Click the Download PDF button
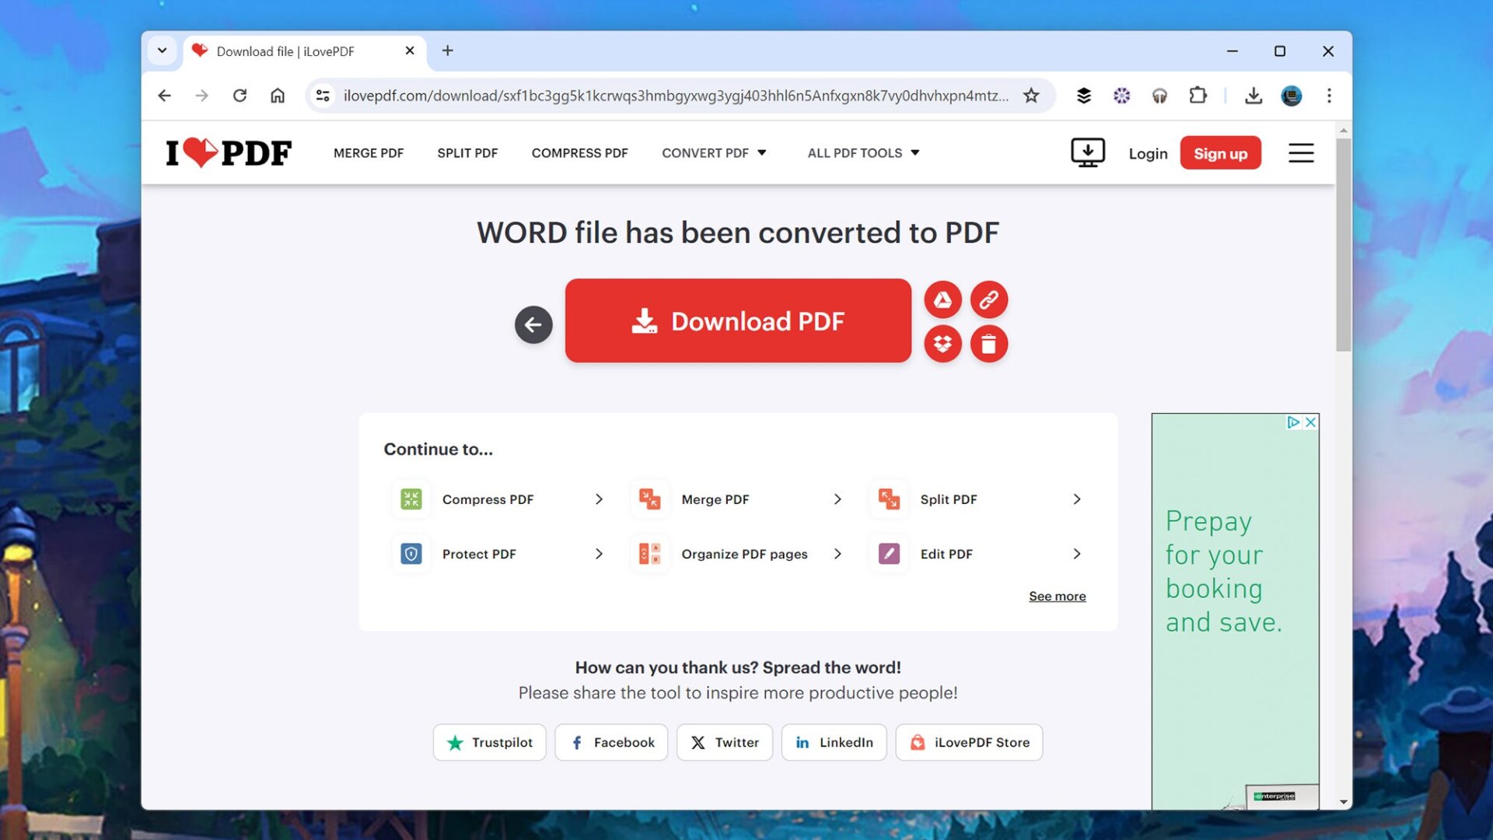The width and height of the screenshot is (1493, 840). 737,320
